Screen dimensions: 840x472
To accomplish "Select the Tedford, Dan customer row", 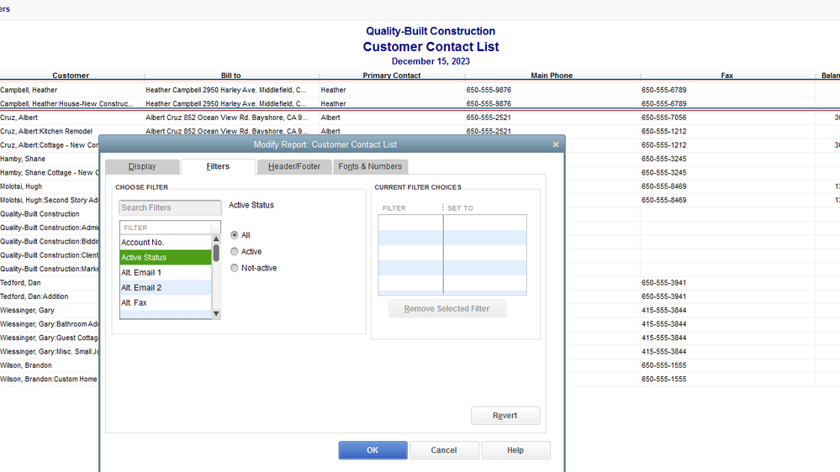I will (x=20, y=282).
